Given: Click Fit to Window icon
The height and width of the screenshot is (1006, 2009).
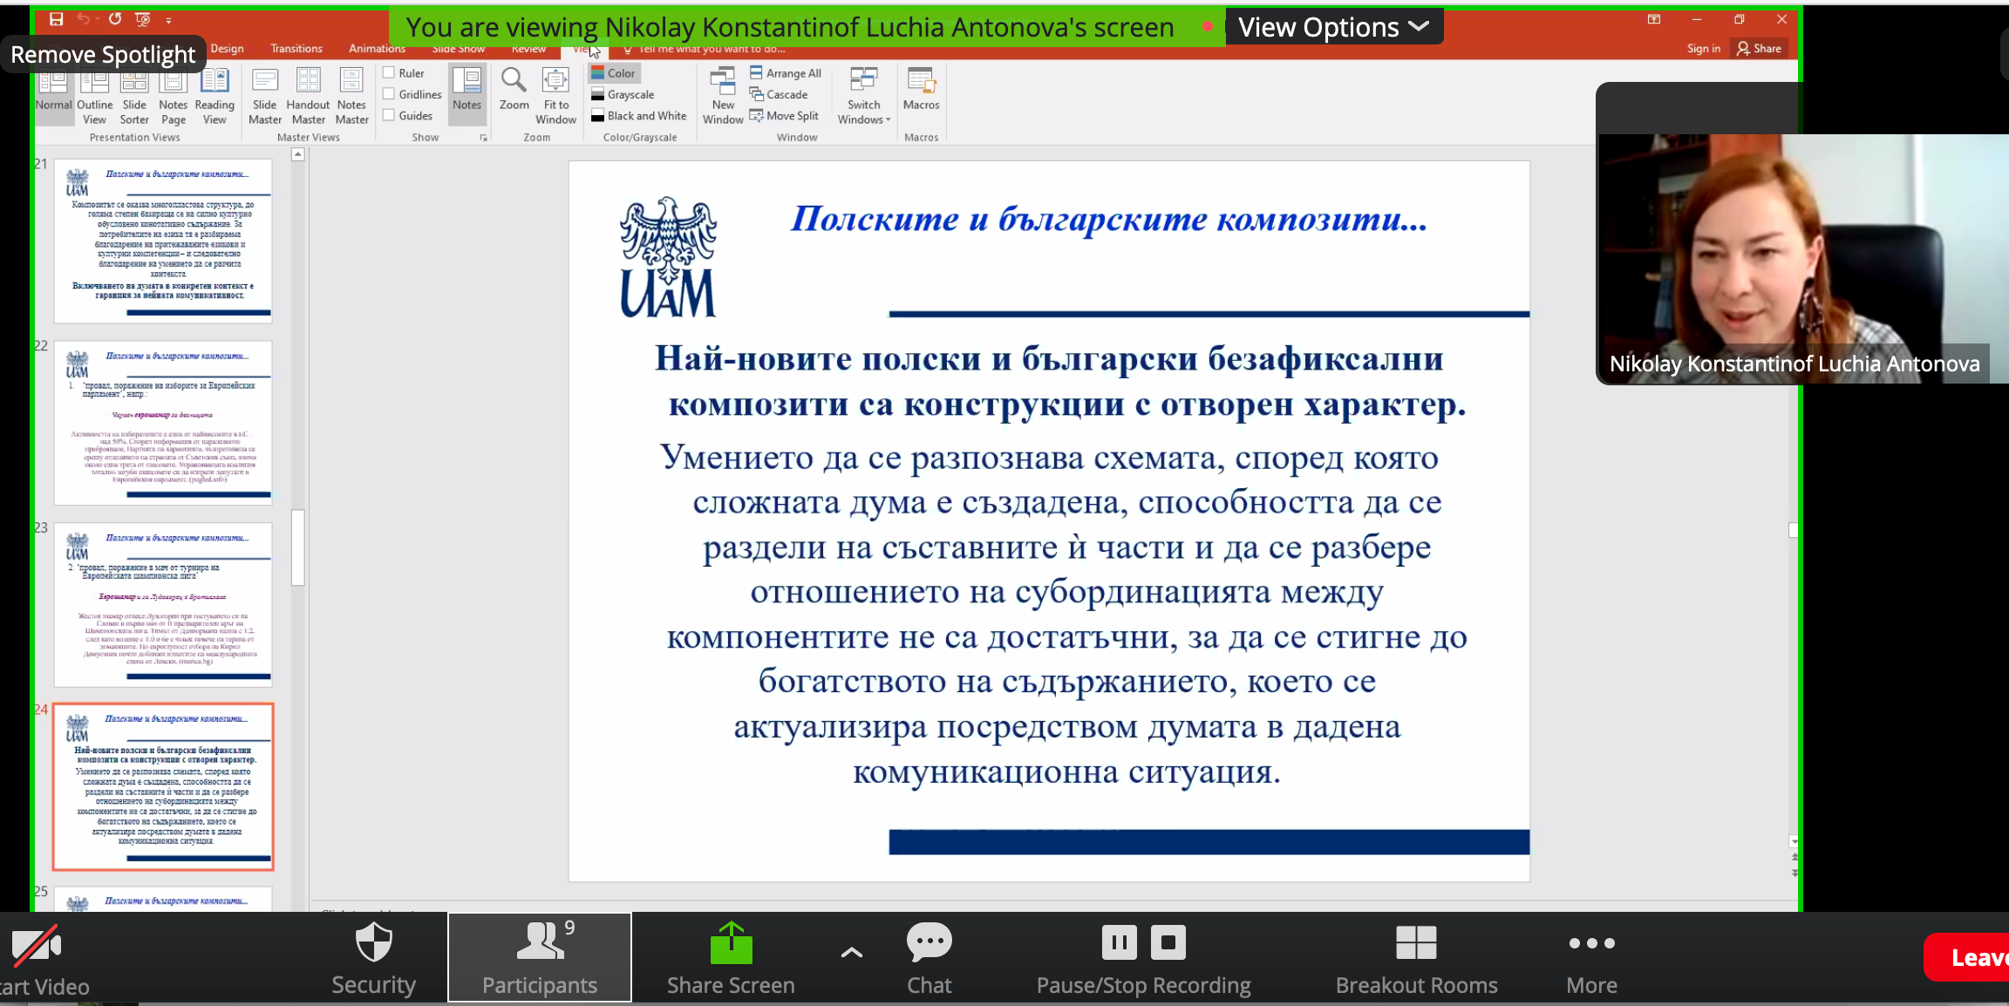Looking at the screenshot, I should tap(555, 81).
